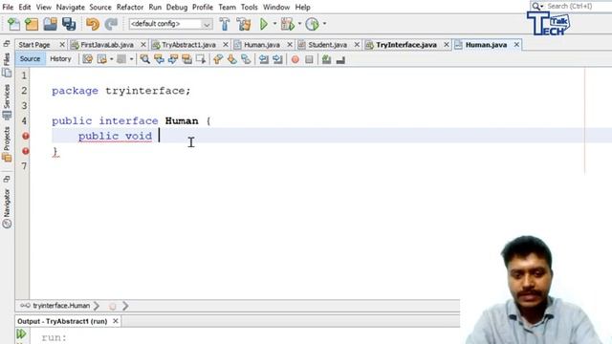
Task: Expand the Debug Project dropdown arrow
Action: [x=299, y=24]
